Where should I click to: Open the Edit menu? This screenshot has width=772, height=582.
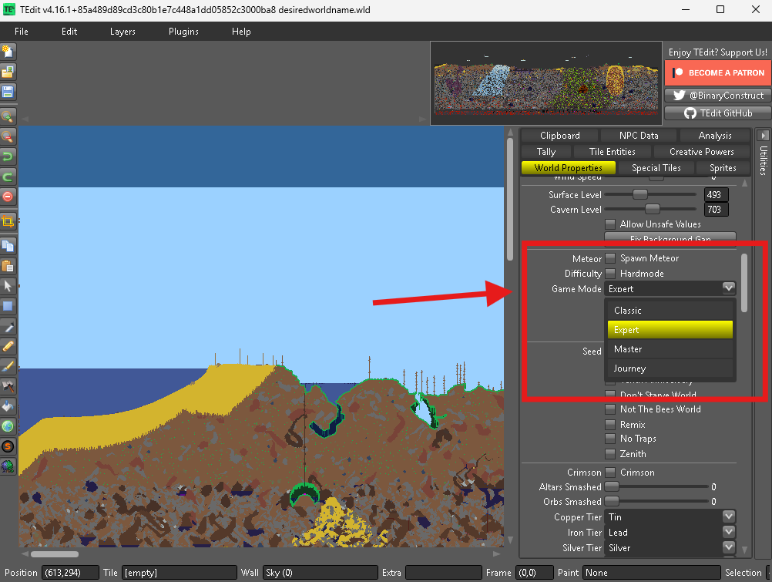click(x=69, y=32)
